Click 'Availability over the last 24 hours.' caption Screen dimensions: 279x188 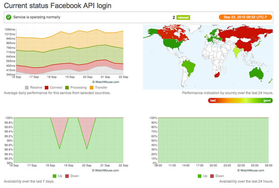click(246, 181)
